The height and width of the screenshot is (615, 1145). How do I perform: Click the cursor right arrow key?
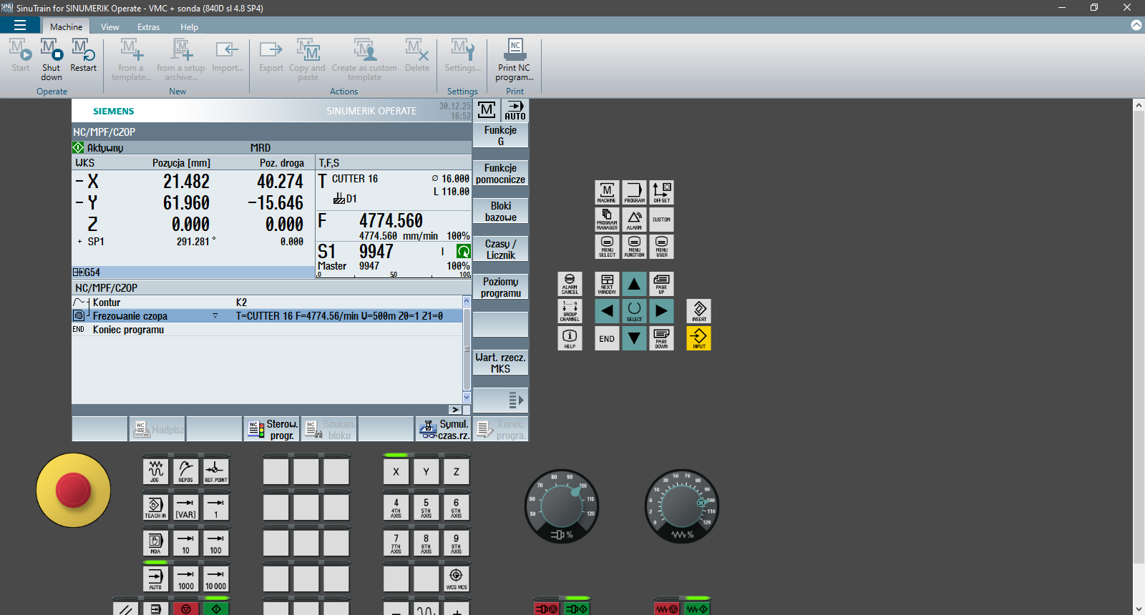point(661,311)
